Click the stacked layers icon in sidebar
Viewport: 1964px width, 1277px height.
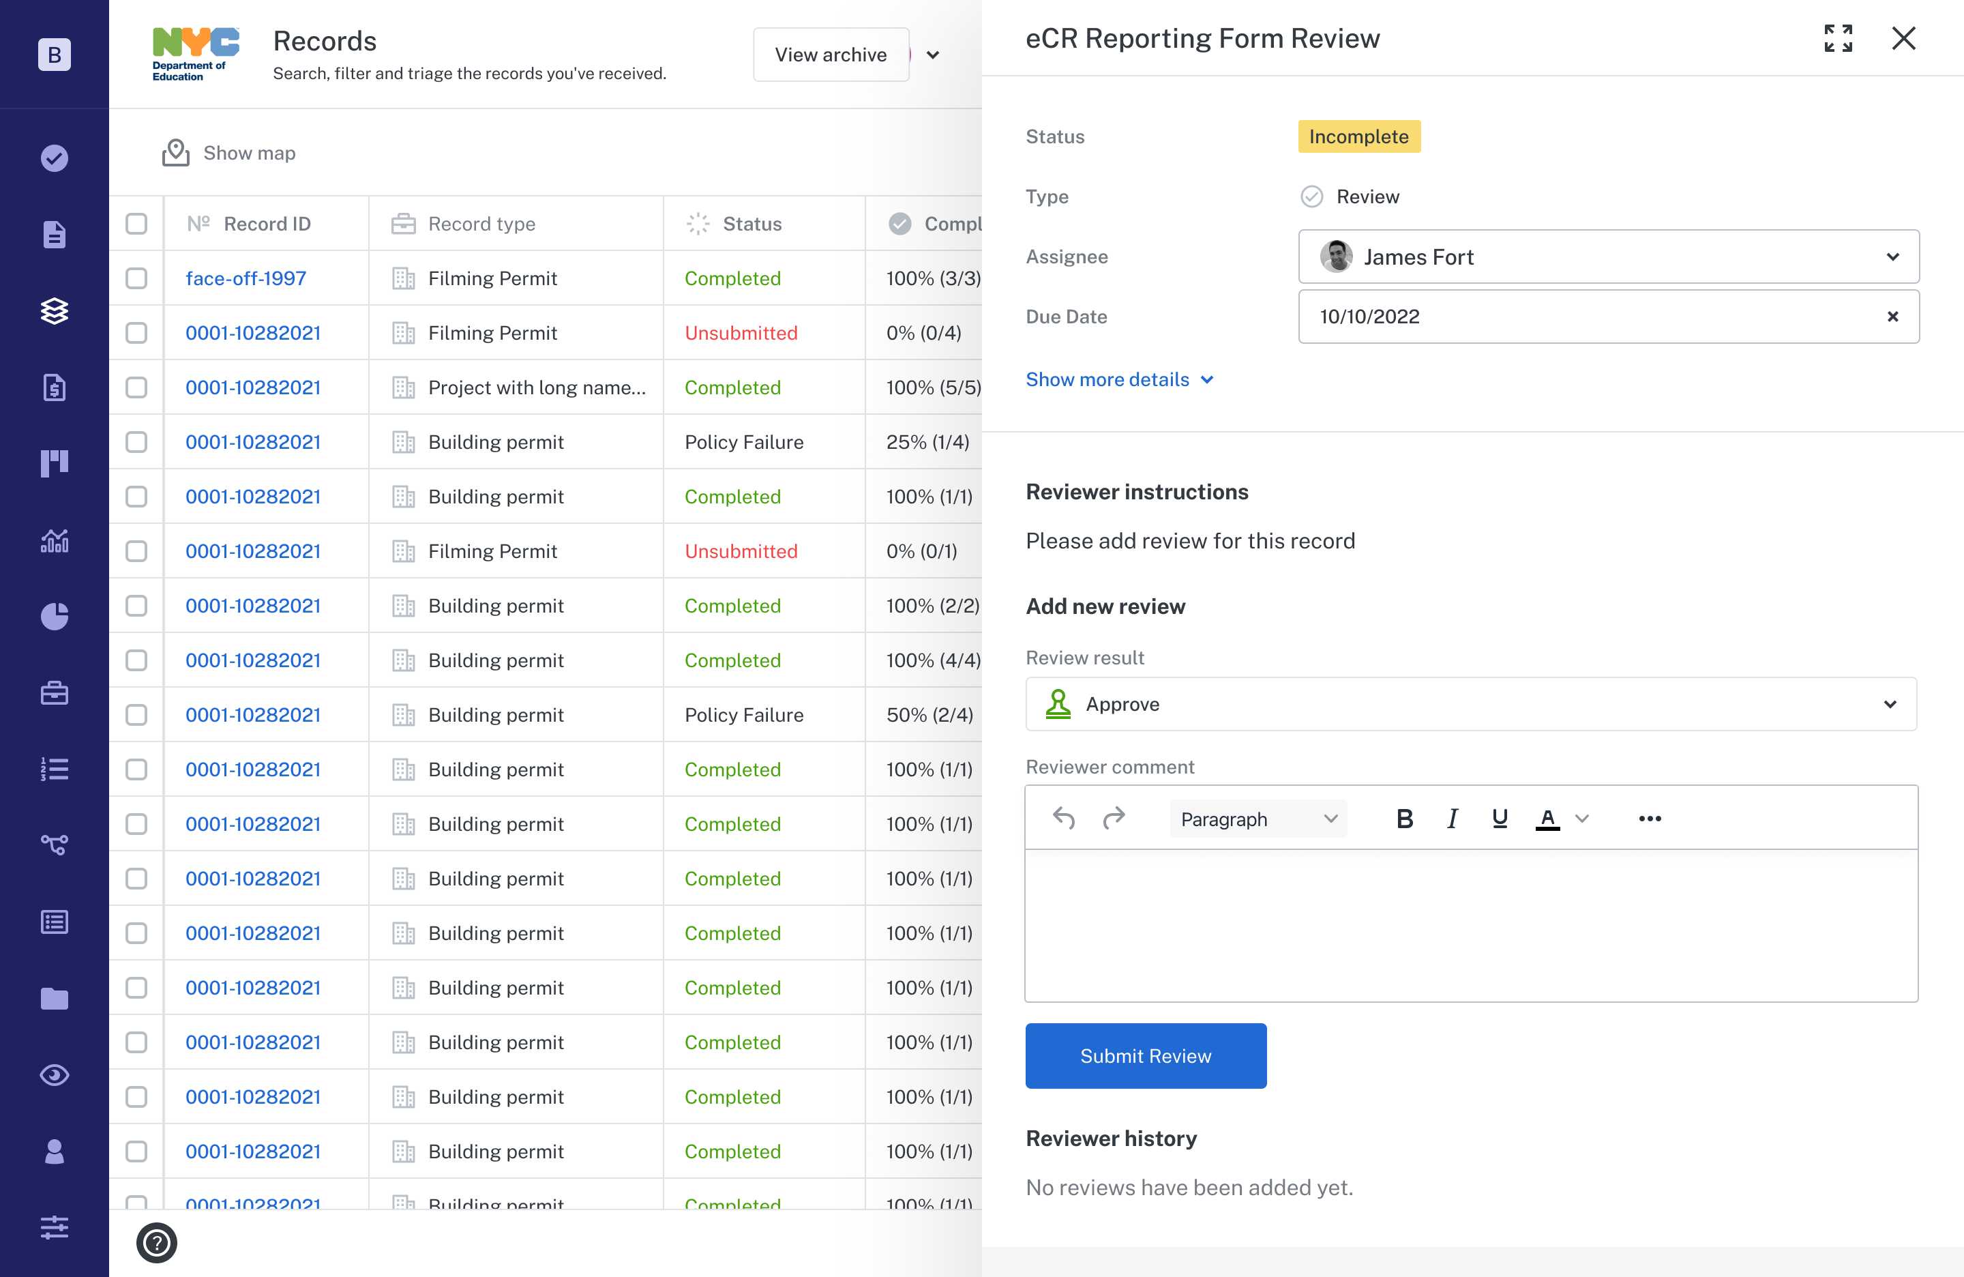(55, 311)
